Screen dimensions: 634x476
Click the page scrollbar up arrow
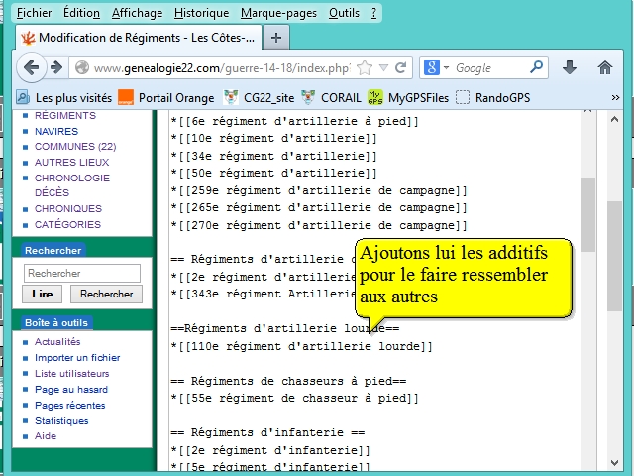coord(614,119)
